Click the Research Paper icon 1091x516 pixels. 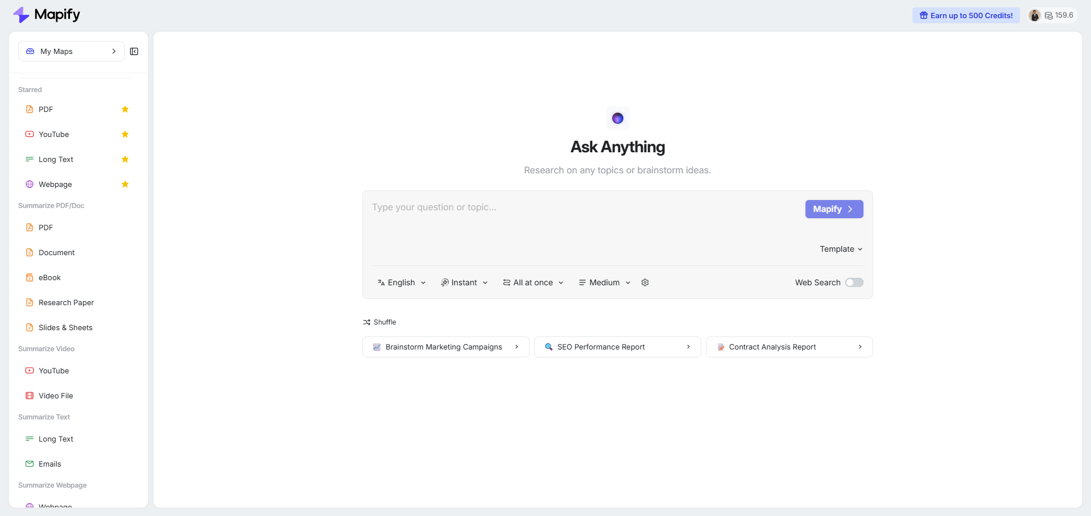(30, 302)
